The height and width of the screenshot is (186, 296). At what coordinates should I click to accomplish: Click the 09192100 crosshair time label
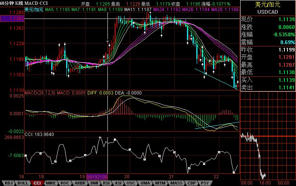(97, 177)
